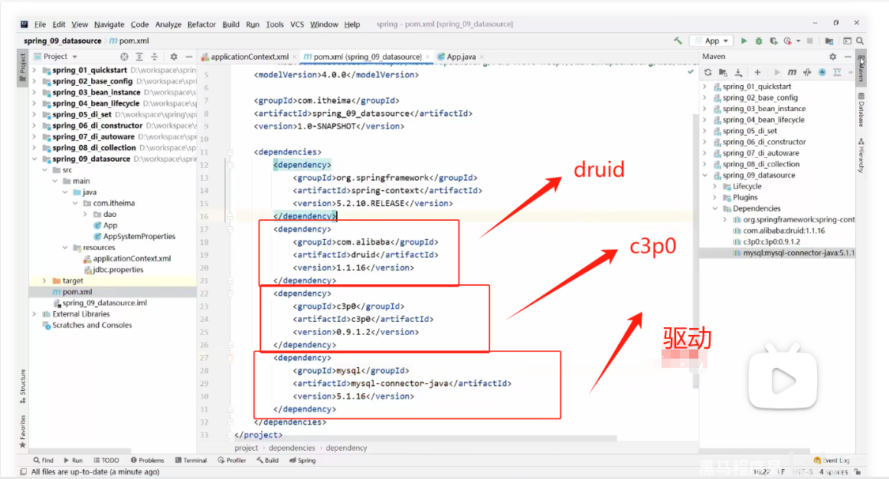The width and height of the screenshot is (889, 479).
Task: Click locate opened file target icon
Action: coord(124,57)
